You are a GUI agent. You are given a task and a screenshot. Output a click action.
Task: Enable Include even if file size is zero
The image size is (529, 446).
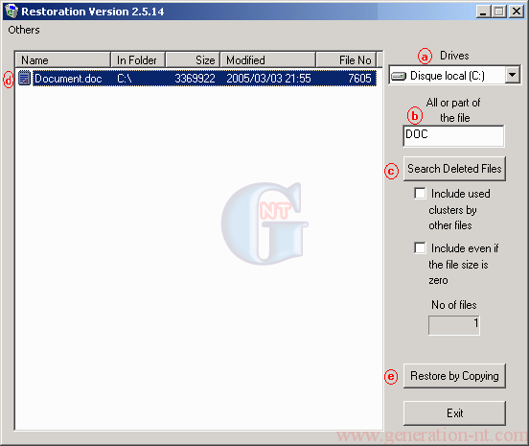(420, 247)
